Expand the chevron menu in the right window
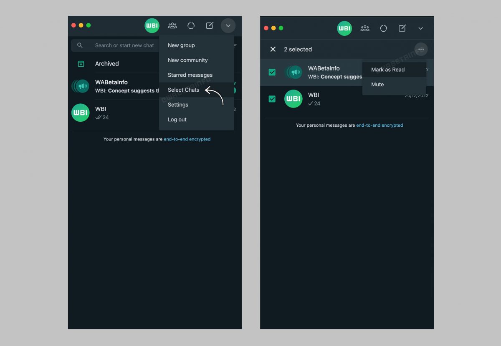Image resolution: width=501 pixels, height=346 pixels. 420,28
